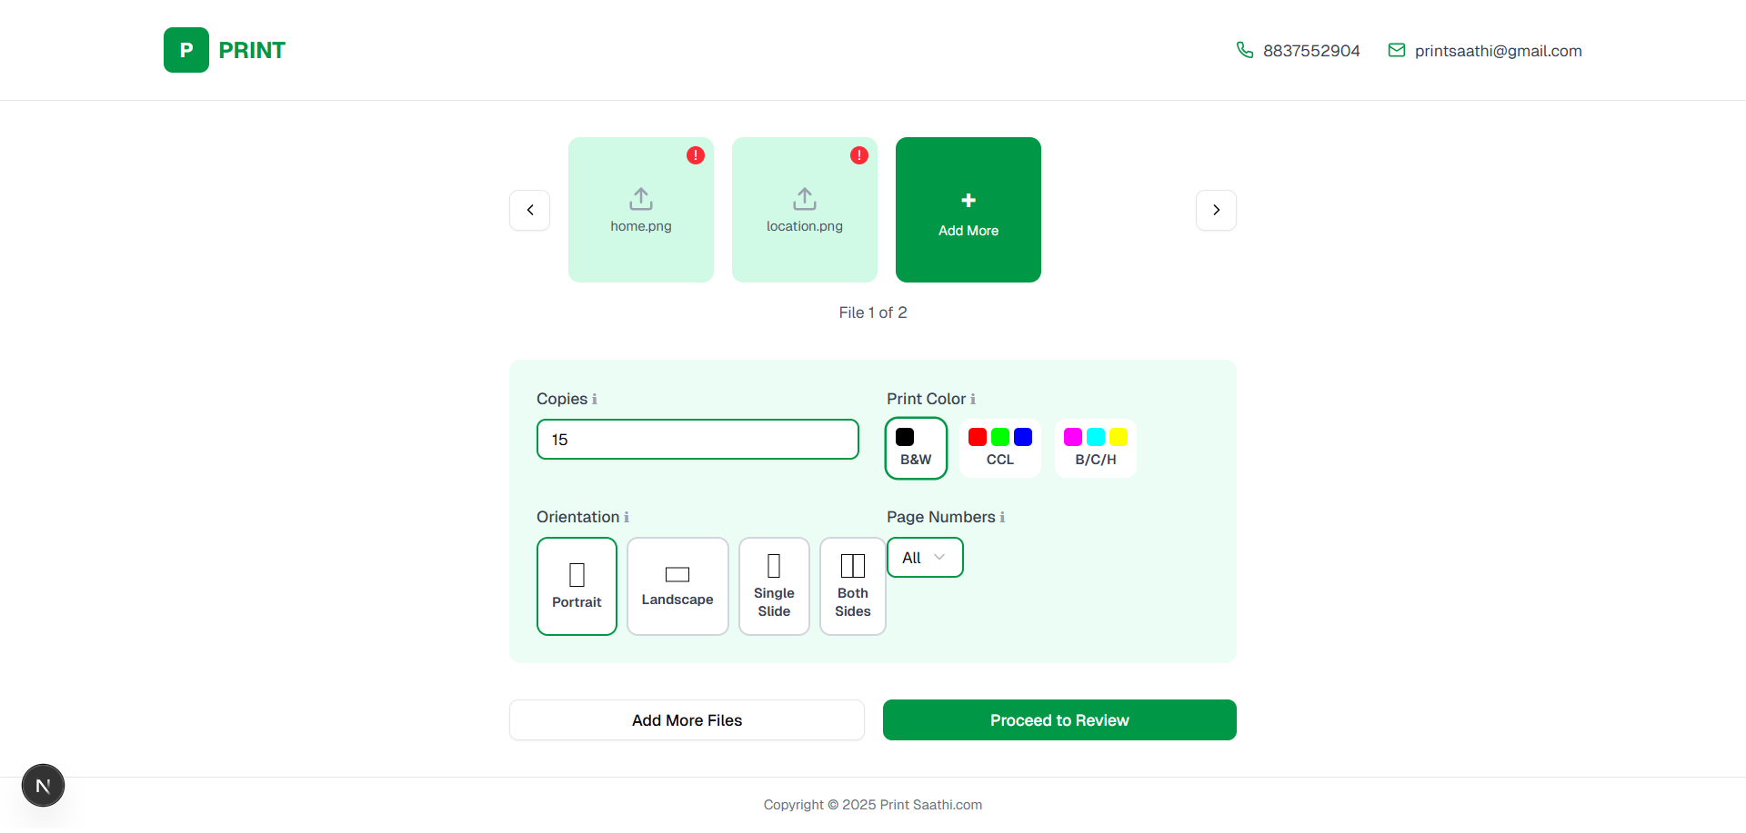Click the red warning badge on location.png

click(x=859, y=155)
